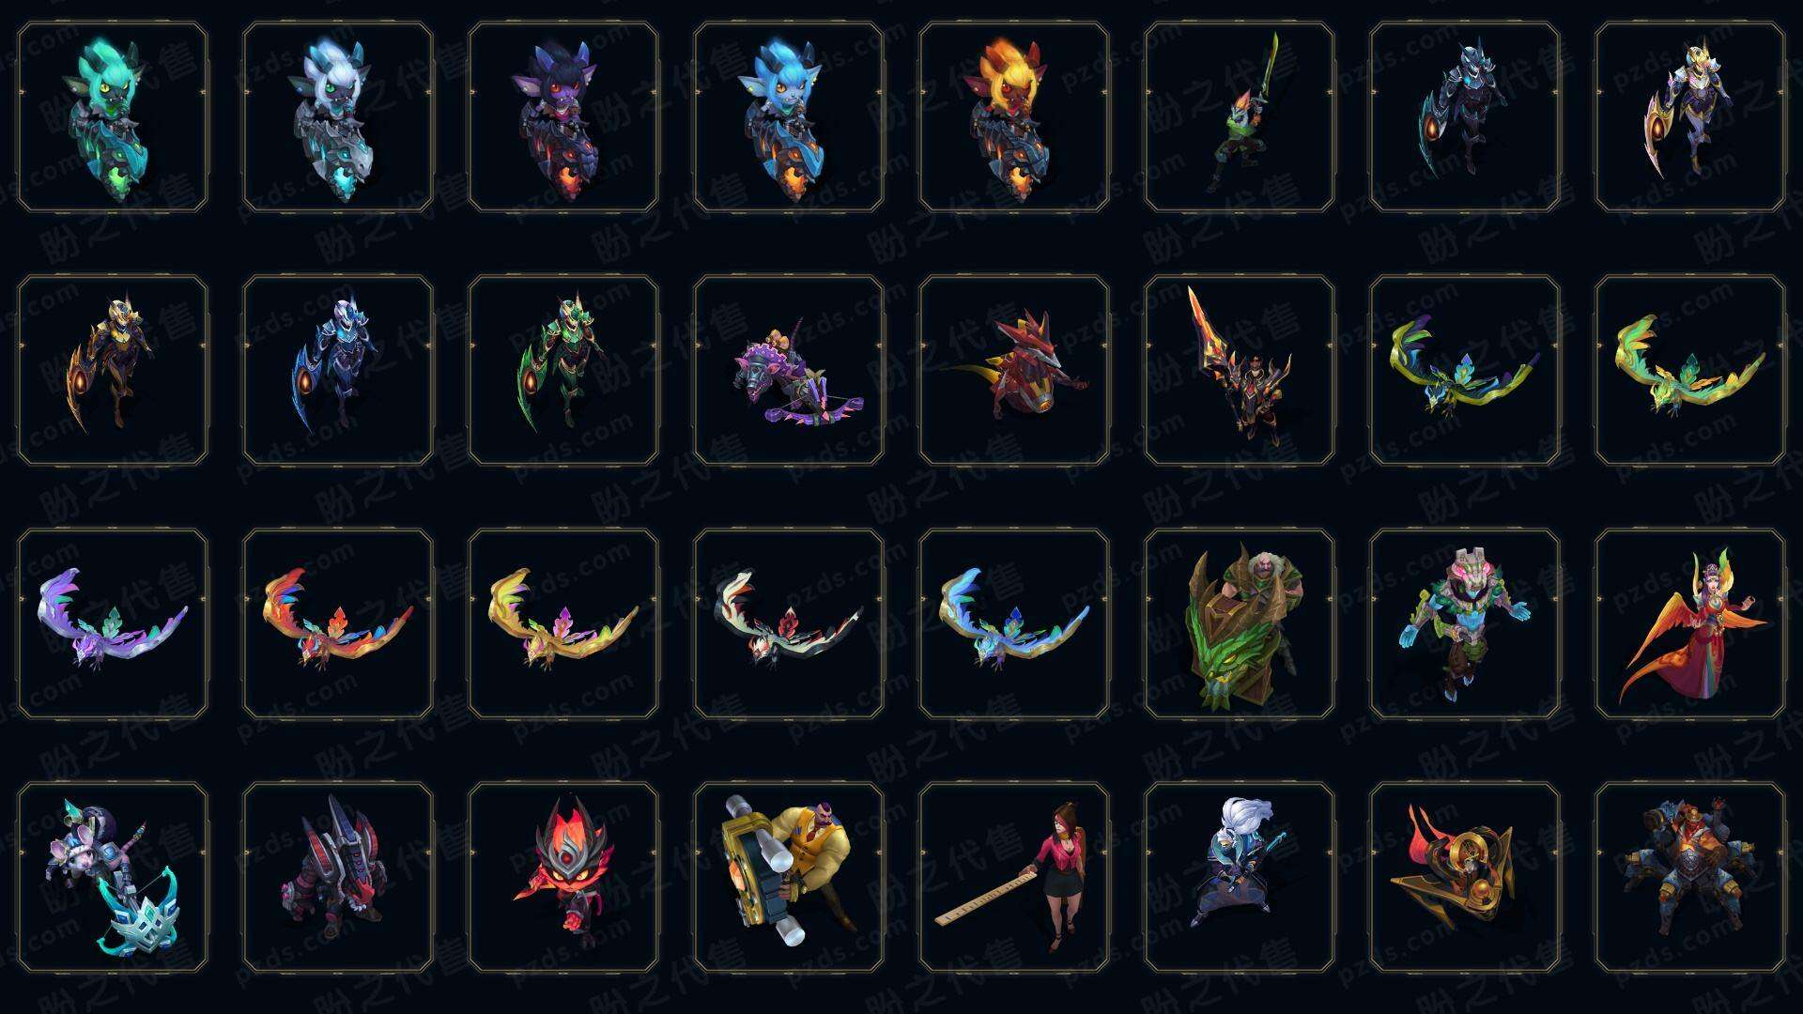Open the green sword-wielding champion tile

pos(1240,117)
